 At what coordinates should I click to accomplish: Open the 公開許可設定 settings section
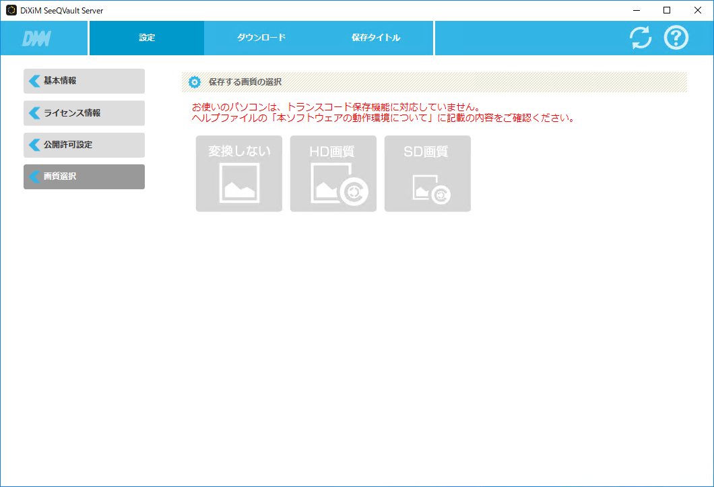84,145
